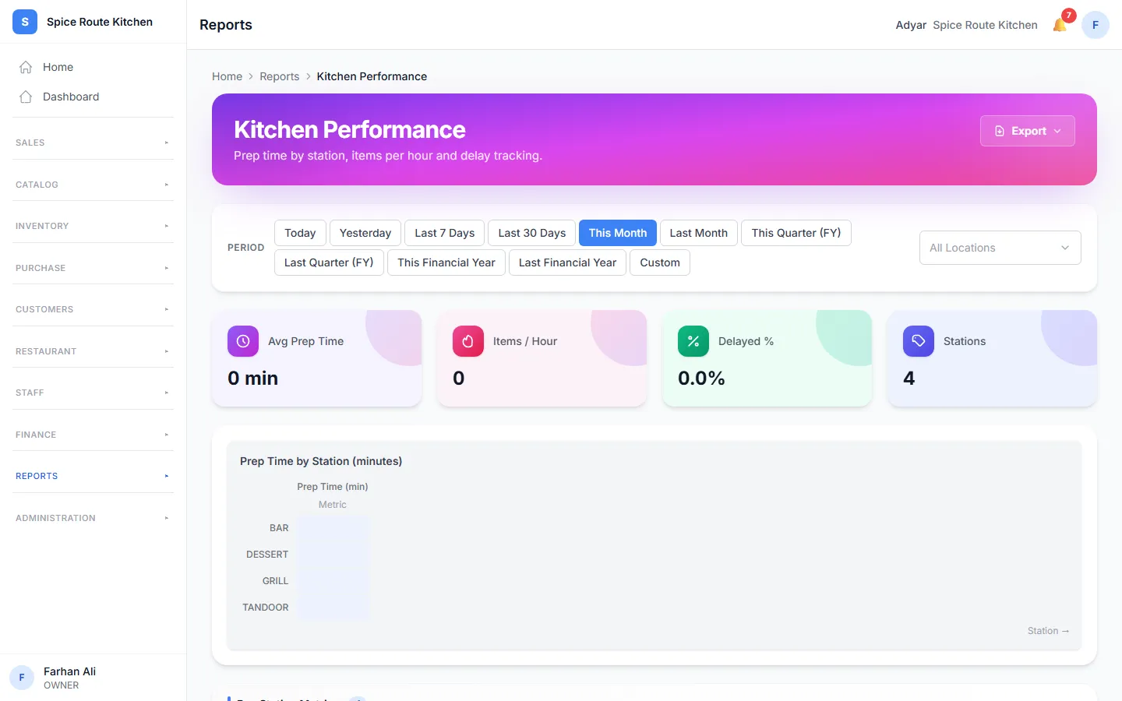This screenshot has width=1122, height=701.
Task: Open the Export dropdown button
Action: 1027,131
